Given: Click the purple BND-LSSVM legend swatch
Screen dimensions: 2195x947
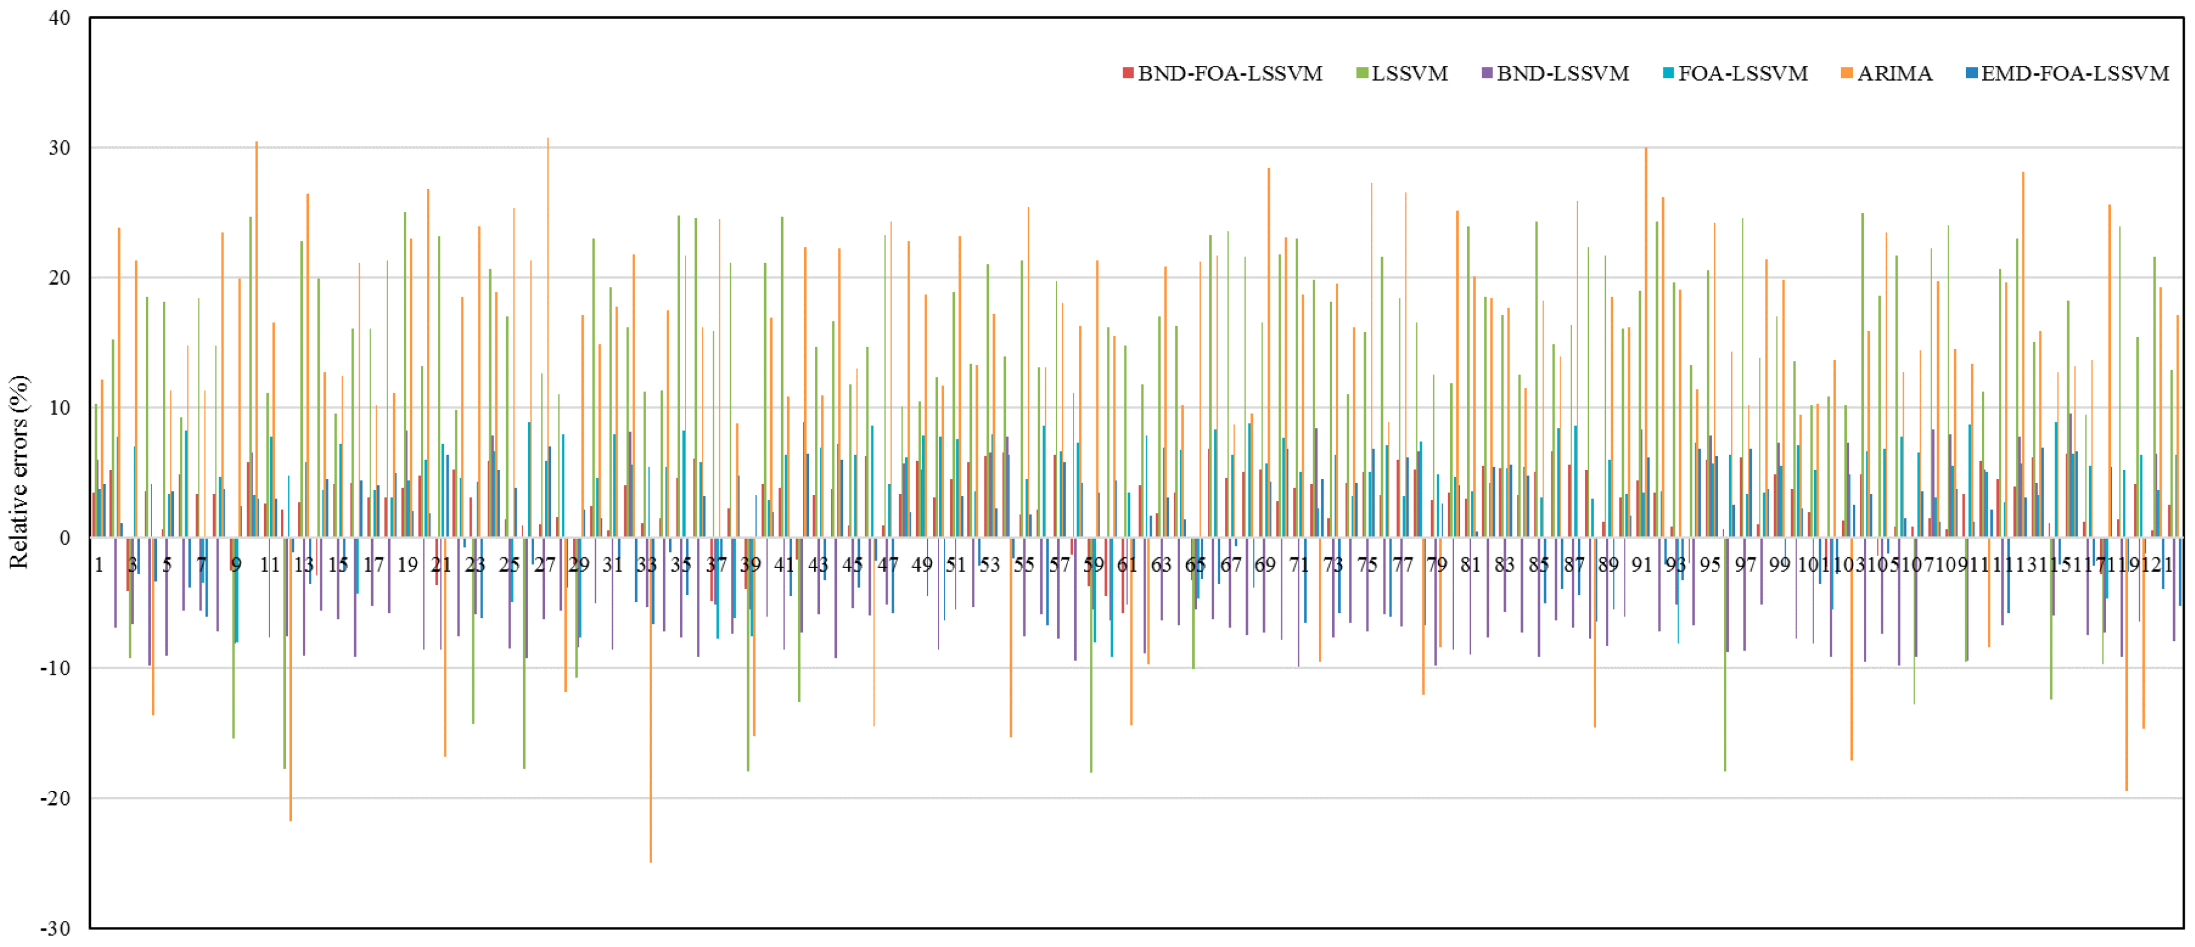Looking at the screenshot, I should click(1487, 74).
